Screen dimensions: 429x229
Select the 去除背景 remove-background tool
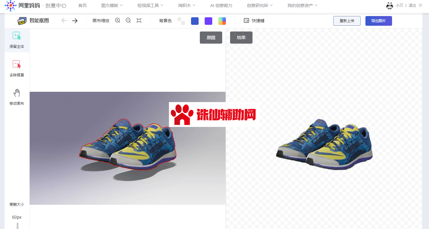pyautogui.click(x=17, y=68)
